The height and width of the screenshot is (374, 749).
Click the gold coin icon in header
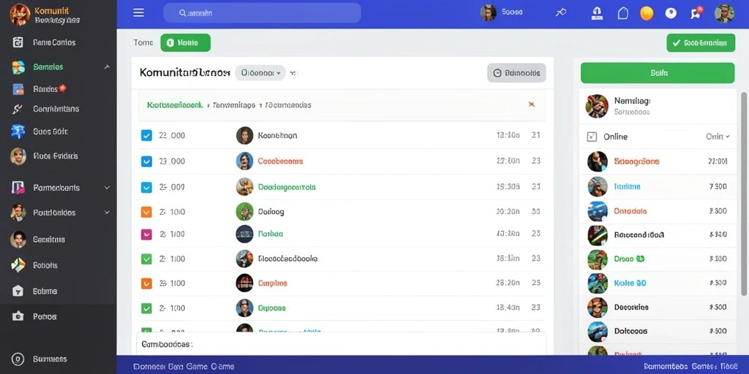[647, 13]
